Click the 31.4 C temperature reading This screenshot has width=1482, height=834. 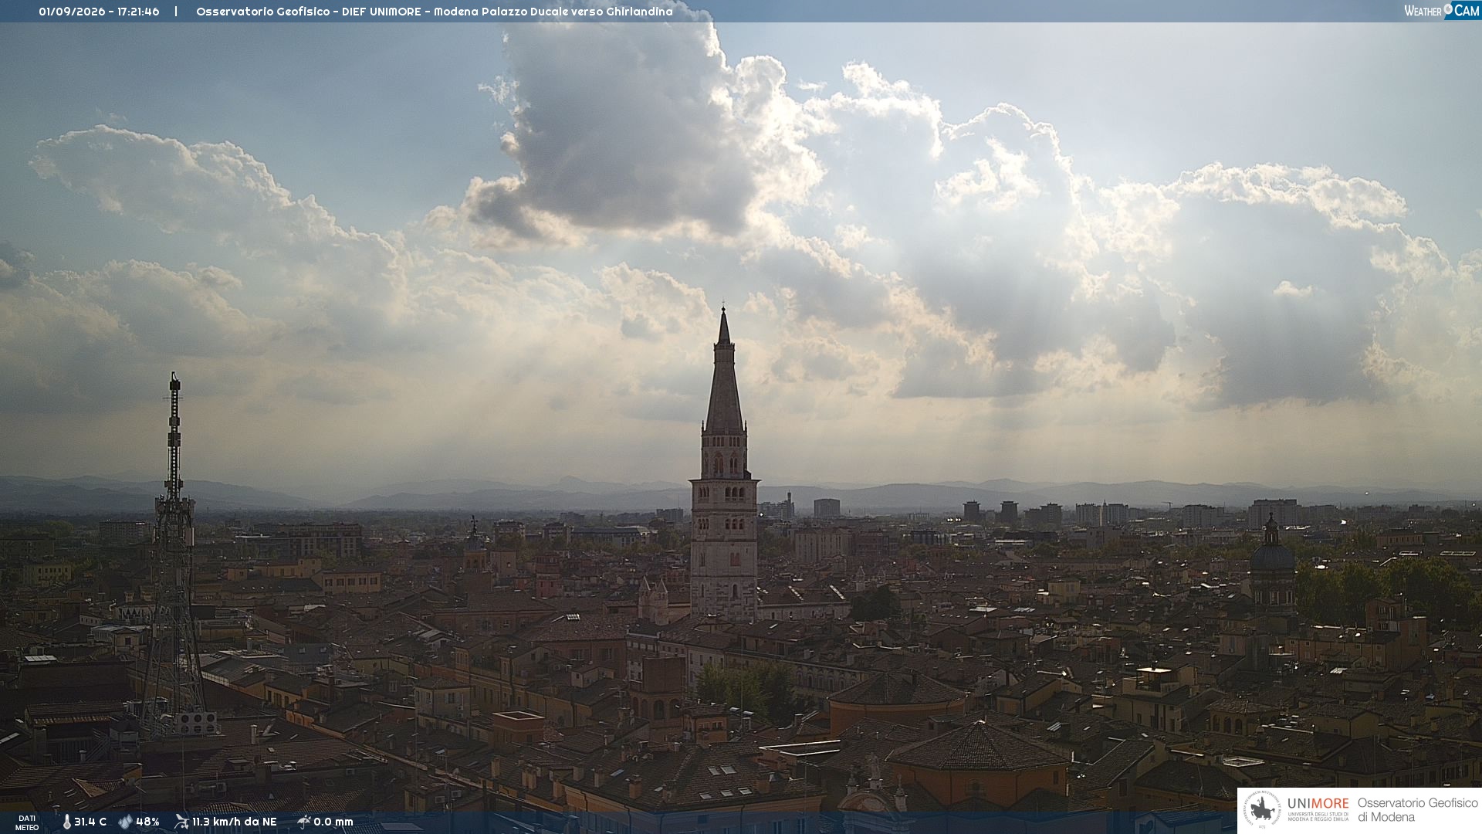(90, 822)
